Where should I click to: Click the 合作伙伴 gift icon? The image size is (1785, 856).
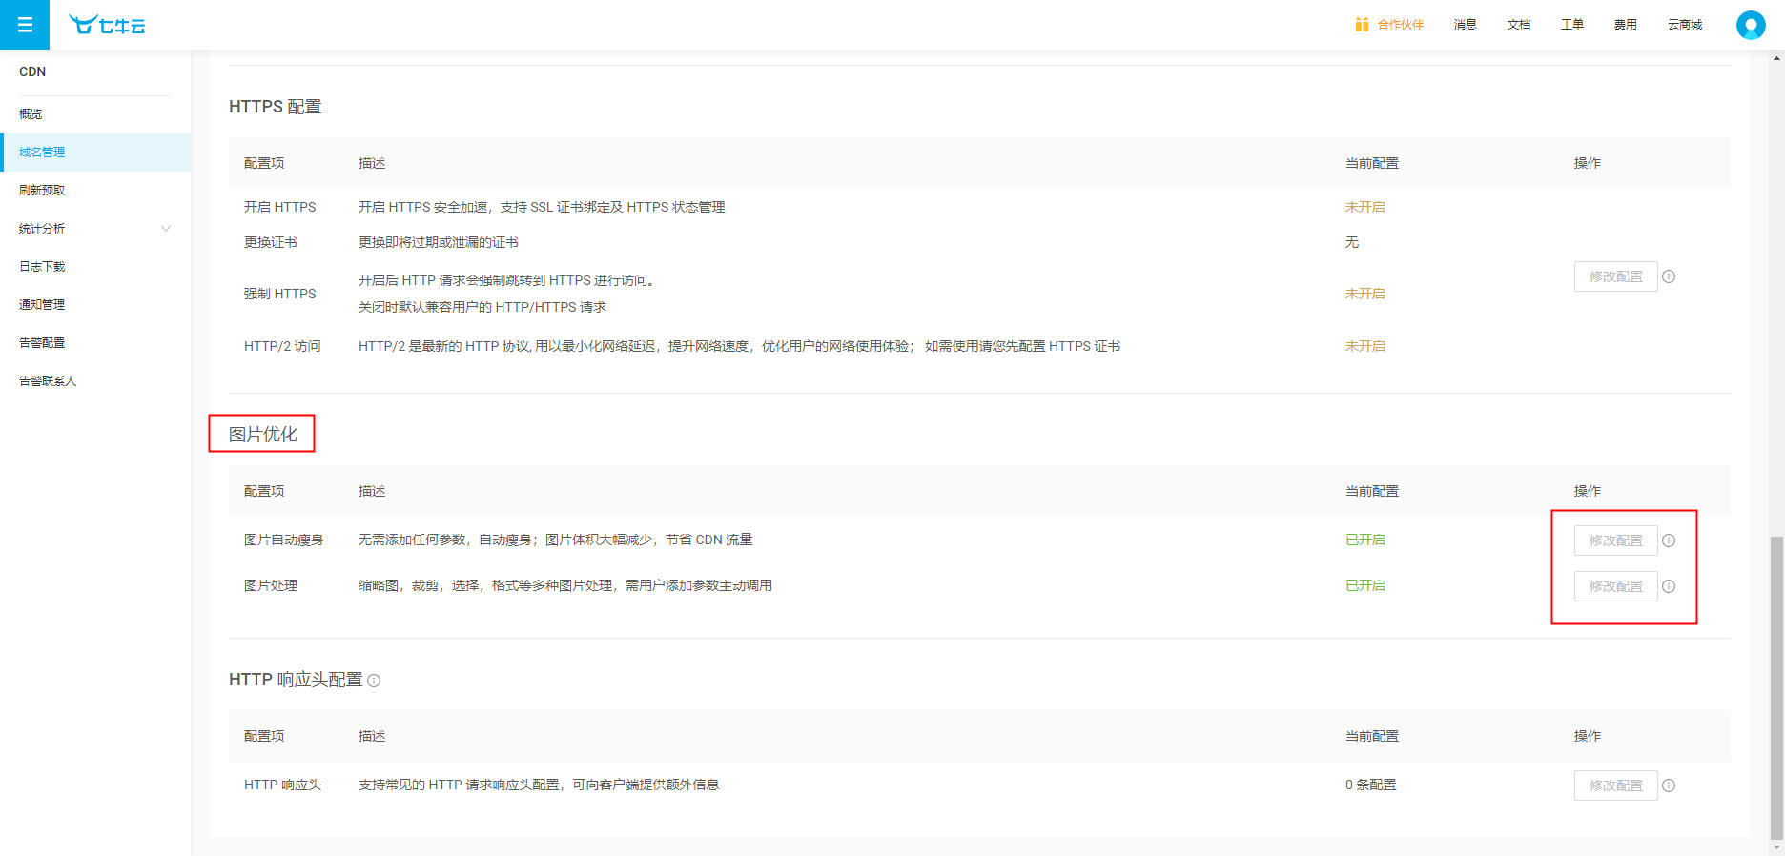(x=1362, y=25)
